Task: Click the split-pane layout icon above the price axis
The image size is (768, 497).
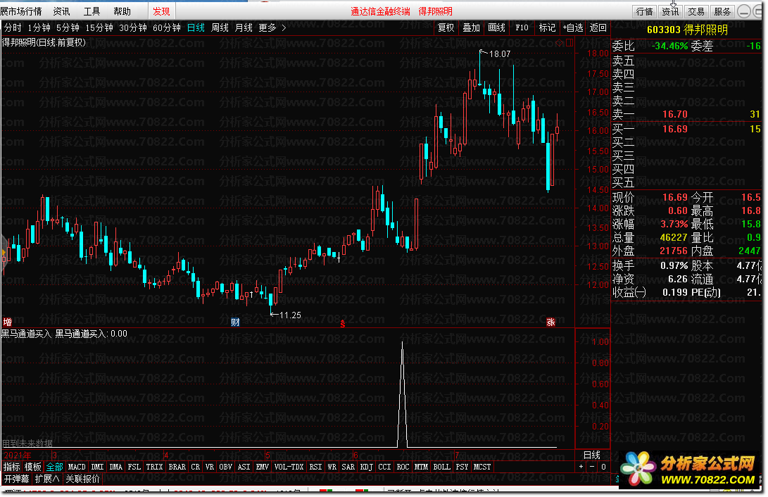Action: (569, 43)
